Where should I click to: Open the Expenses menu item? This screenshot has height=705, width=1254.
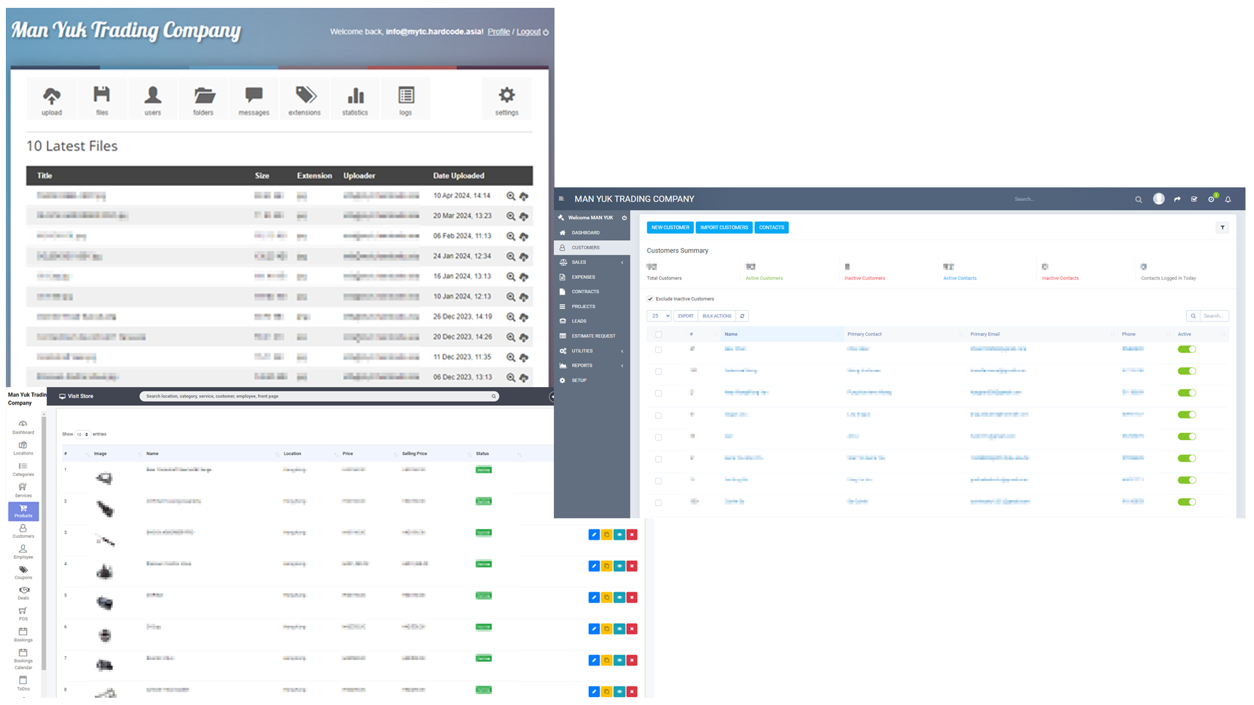coord(583,277)
